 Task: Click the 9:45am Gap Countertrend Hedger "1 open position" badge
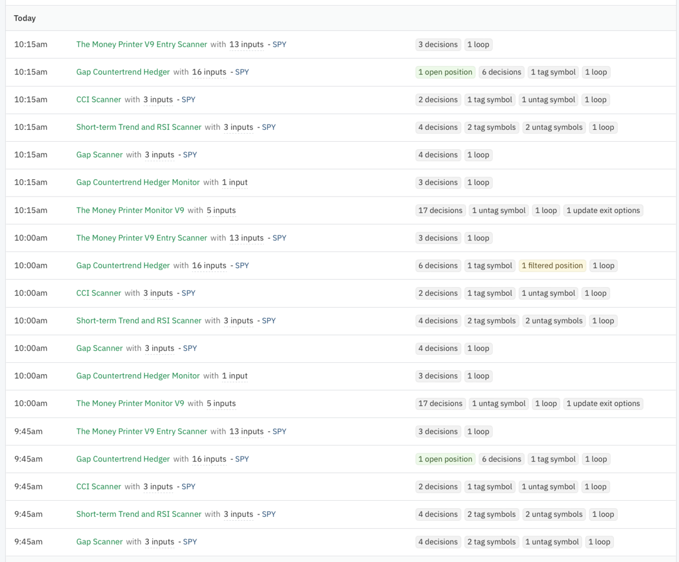(445, 459)
